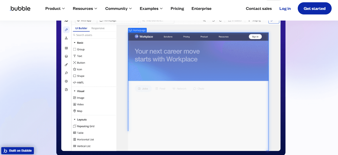The width and height of the screenshot is (338, 155).
Task: Select the pencil Design icon in editor sidebar
Action: [x=66, y=30]
